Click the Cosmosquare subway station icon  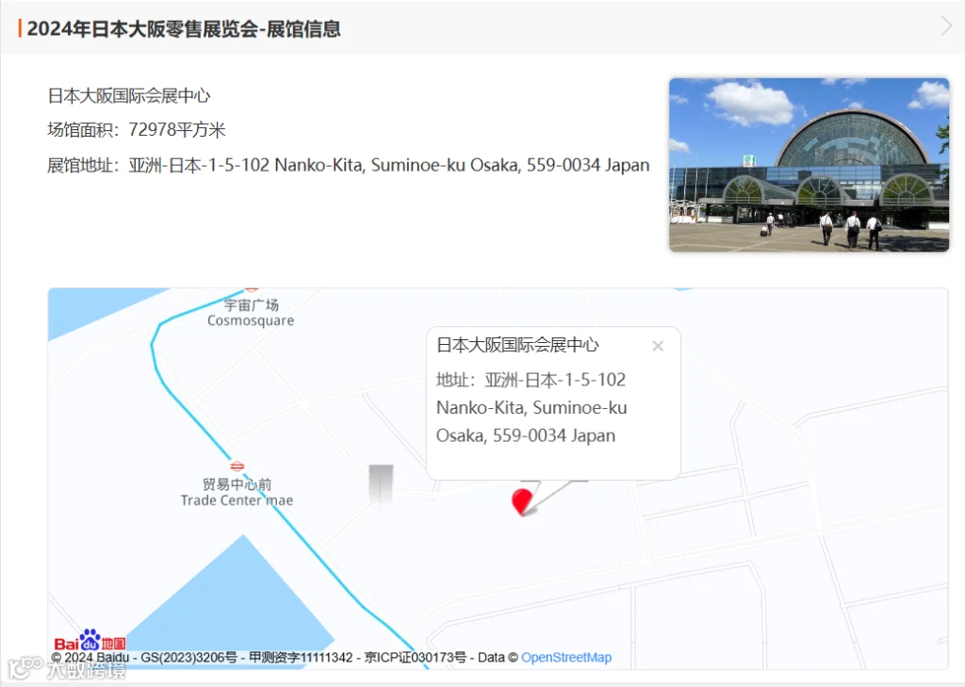coord(251,289)
